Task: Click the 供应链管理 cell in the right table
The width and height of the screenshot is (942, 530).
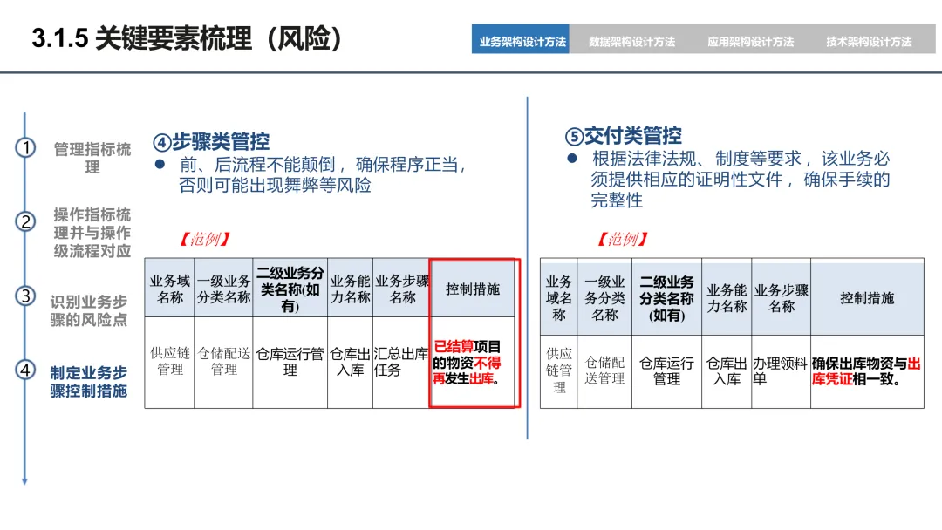Action: (559, 371)
